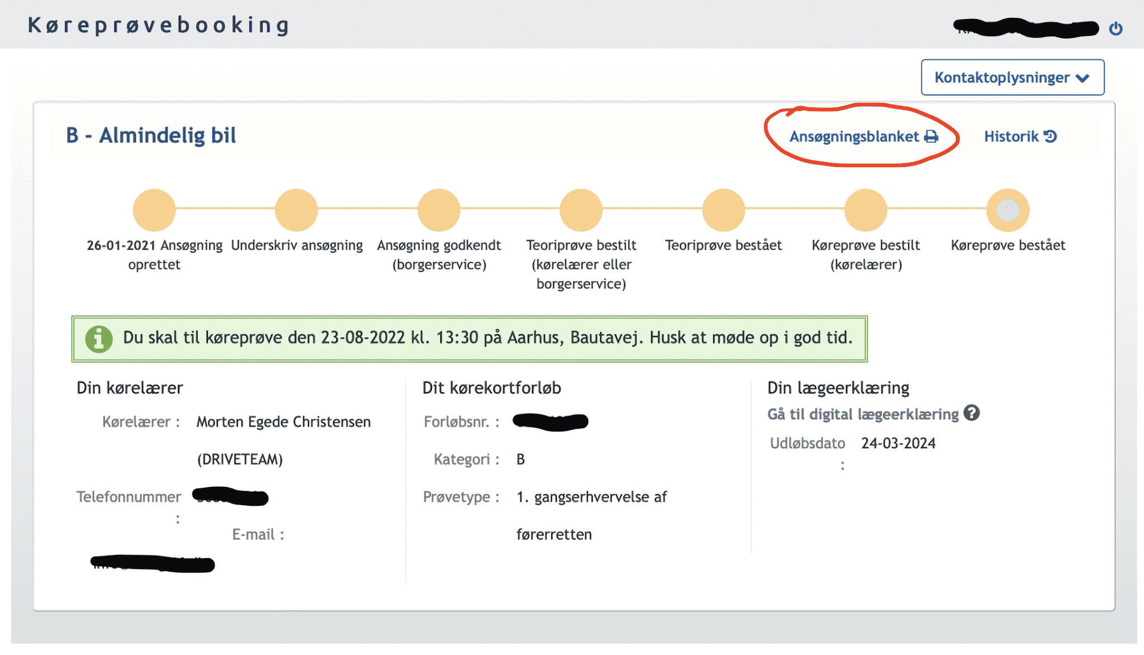Select the Køreprøve bestået final step circle
The image size is (1144, 655).
coord(1008,210)
